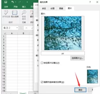Switch to the 图案 tab in fill dialog
This screenshot has height=94, width=100.
(61, 8)
